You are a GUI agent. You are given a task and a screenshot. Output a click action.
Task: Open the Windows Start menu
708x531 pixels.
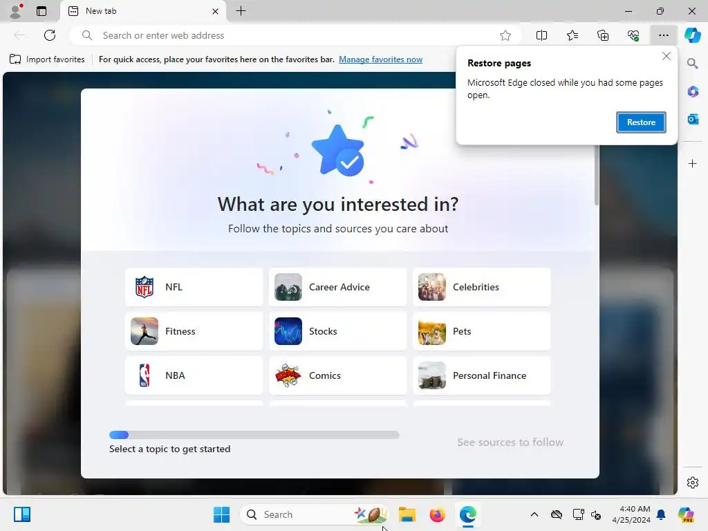[x=221, y=514]
